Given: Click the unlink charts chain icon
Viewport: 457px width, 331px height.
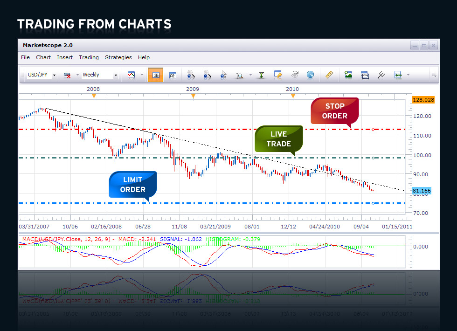Looking at the screenshot, I should click(67, 75).
